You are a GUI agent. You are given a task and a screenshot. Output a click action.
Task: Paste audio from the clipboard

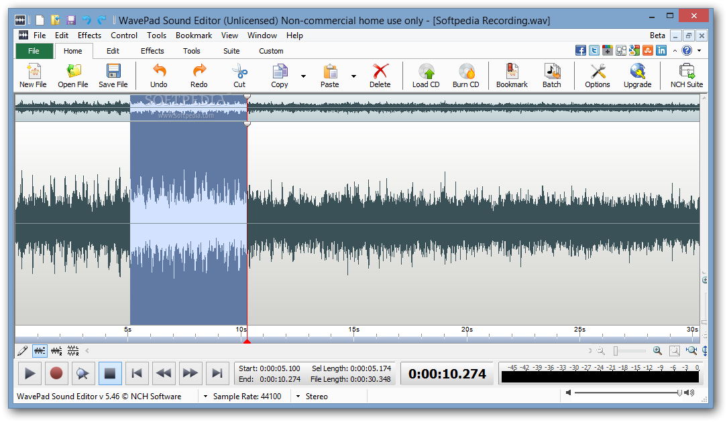(x=330, y=76)
